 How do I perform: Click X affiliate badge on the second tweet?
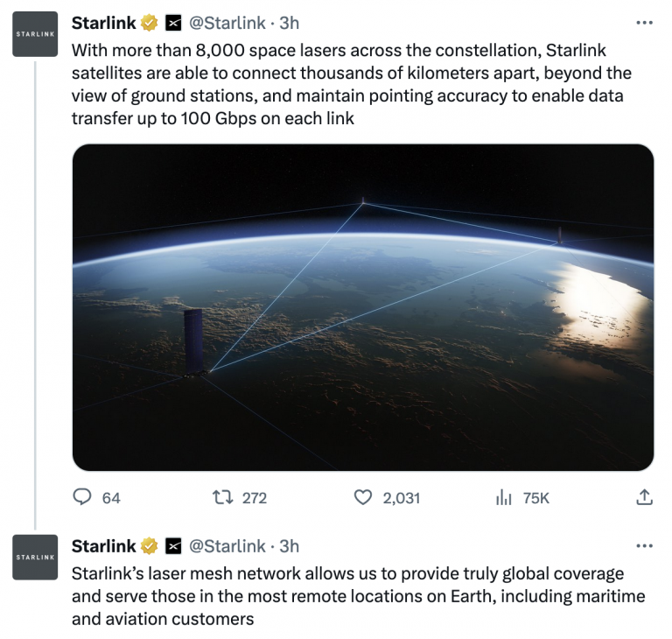tap(173, 546)
